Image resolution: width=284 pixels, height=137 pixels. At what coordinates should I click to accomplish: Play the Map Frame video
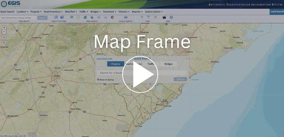point(140,74)
